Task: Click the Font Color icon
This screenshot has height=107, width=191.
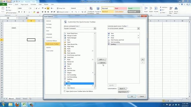Action: click(x=38, y=12)
